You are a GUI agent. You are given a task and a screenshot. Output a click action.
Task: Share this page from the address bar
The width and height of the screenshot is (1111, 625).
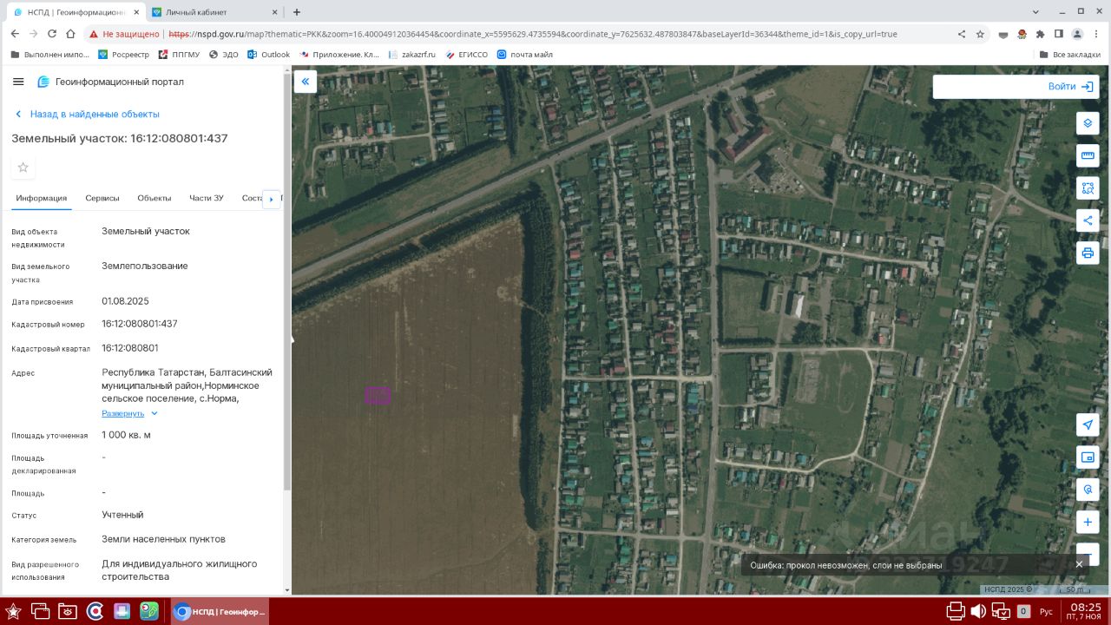coord(962,34)
